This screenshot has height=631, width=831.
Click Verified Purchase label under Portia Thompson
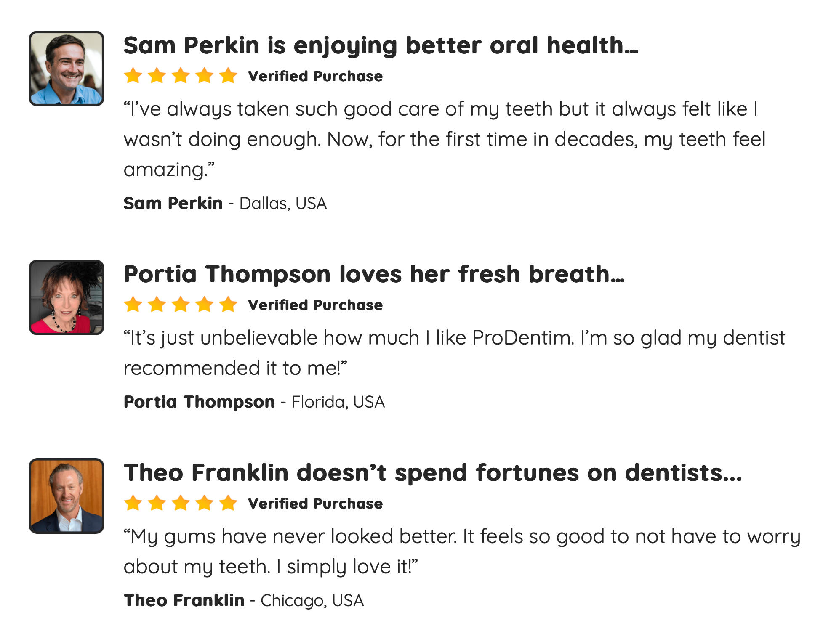tap(315, 305)
